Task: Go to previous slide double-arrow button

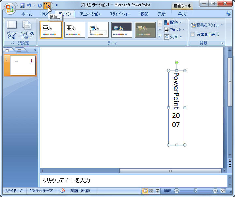Action: tap(230, 161)
